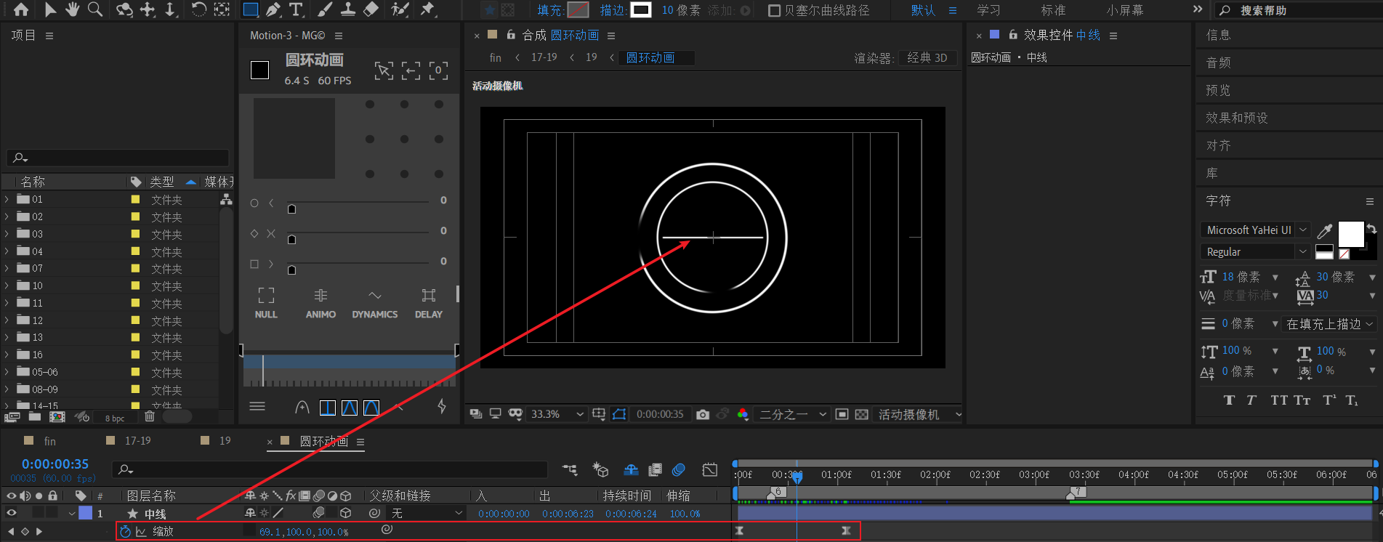Click the 描边 stroke color swatch
1383x542 pixels.
[641, 10]
